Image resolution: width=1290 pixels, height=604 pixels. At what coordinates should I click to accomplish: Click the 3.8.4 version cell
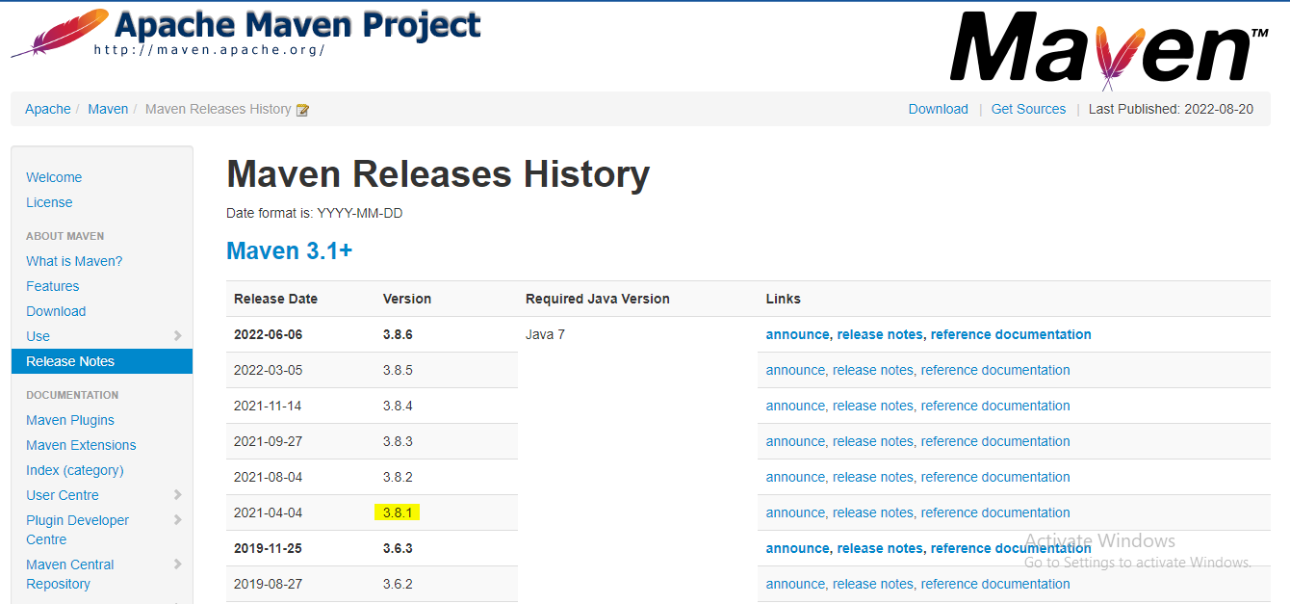[x=398, y=406]
